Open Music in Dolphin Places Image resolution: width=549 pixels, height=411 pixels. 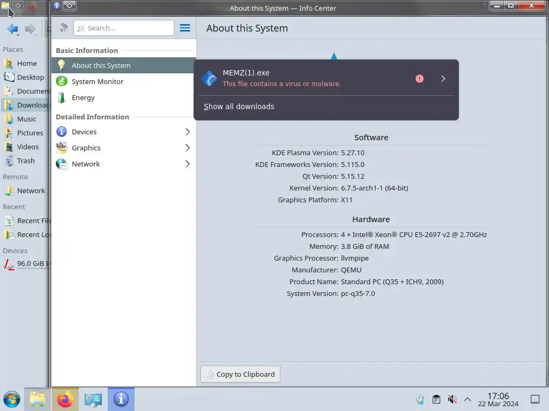(x=25, y=119)
